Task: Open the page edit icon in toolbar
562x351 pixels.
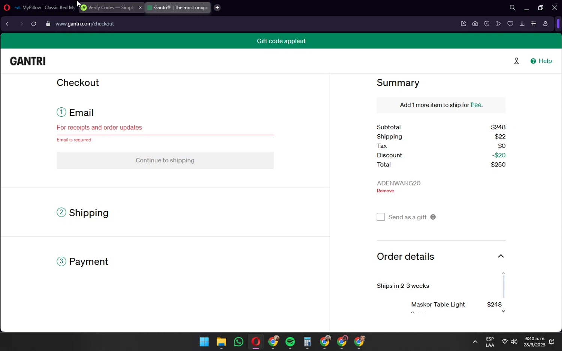Action: [463, 24]
